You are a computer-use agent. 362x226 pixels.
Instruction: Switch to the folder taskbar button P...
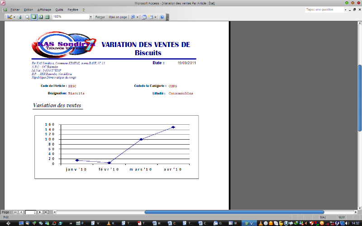click(81, 223)
